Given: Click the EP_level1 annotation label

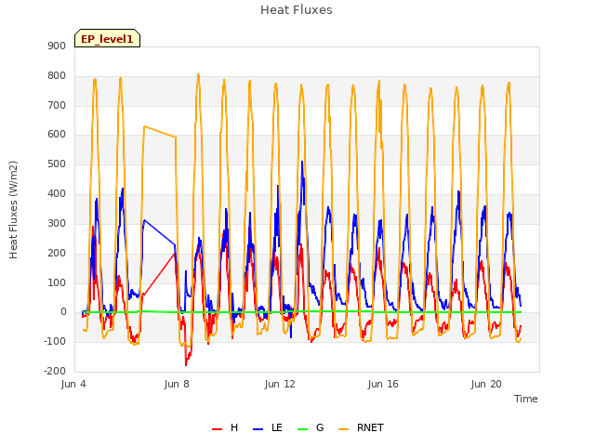Looking at the screenshot, I should point(108,38).
